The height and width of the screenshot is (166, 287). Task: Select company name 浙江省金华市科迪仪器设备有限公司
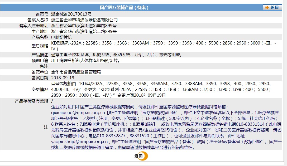84,20
